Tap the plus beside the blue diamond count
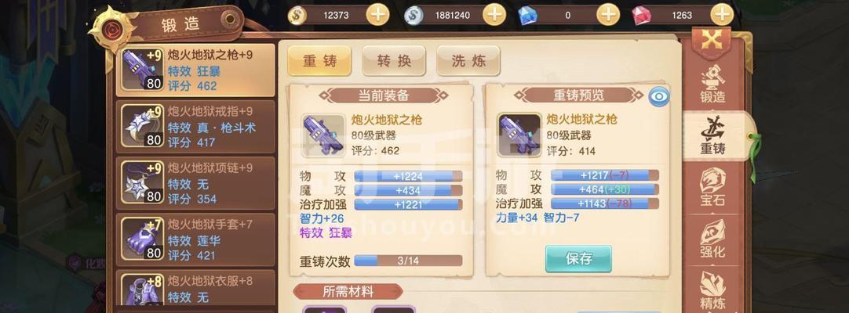Image resolution: width=849 pixels, height=313 pixels. [608, 15]
